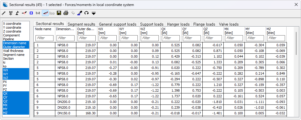
Task: Click the printer icon in toolbar
Action: point(66,13)
